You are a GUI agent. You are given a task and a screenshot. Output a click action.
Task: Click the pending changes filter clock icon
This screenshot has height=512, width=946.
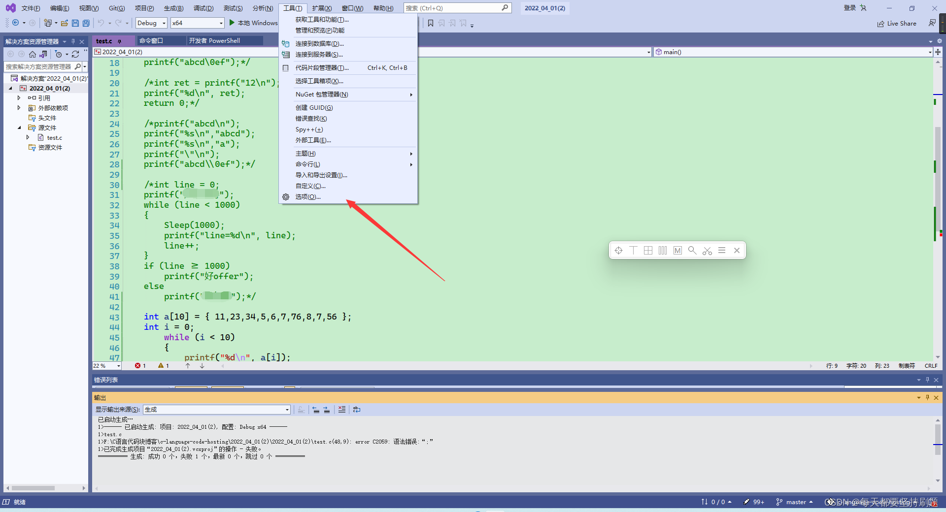click(x=59, y=54)
